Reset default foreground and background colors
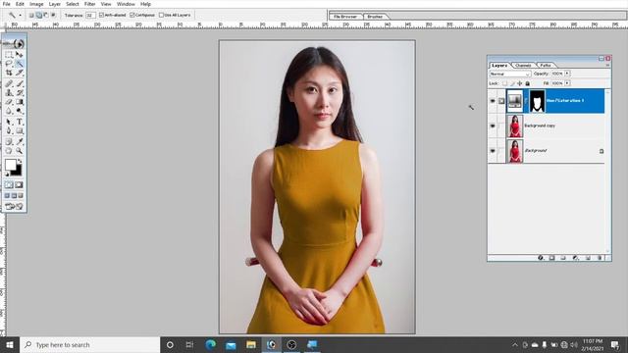This screenshot has width=628, height=353. pos(7,175)
